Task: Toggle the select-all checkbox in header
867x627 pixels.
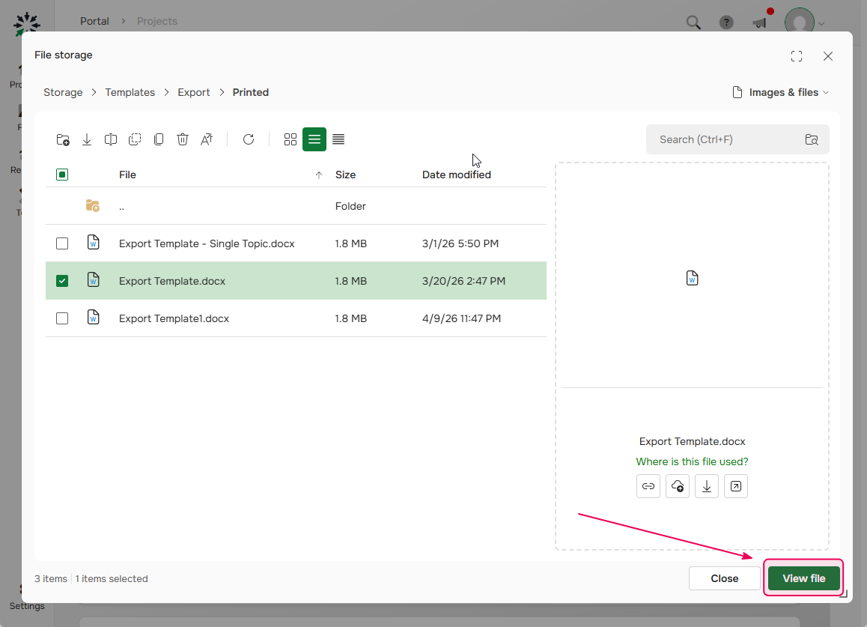Action: (x=62, y=175)
